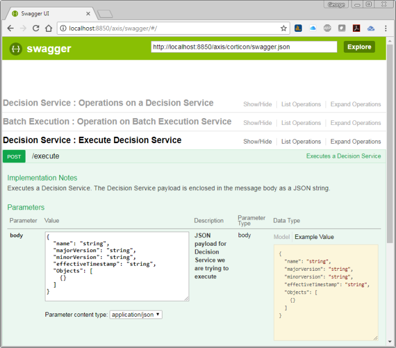Click the 'body' parameter type cell
The width and height of the screenshot is (396, 348).
[x=244, y=235]
